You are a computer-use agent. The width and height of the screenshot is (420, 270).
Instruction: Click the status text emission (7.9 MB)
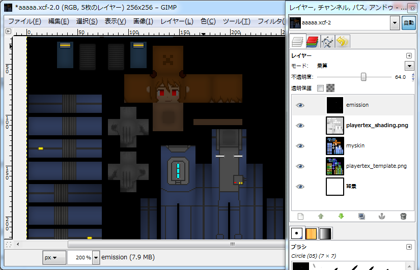tap(128, 257)
